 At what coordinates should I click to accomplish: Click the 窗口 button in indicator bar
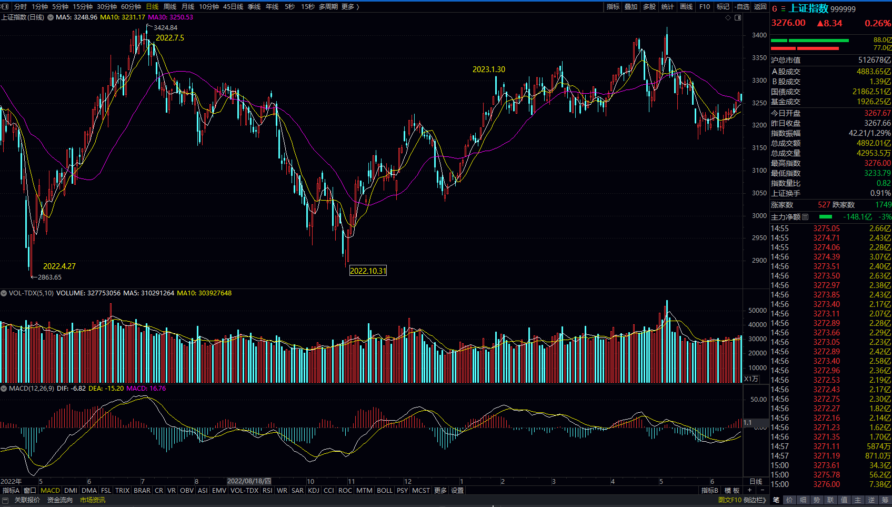tap(30, 491)
